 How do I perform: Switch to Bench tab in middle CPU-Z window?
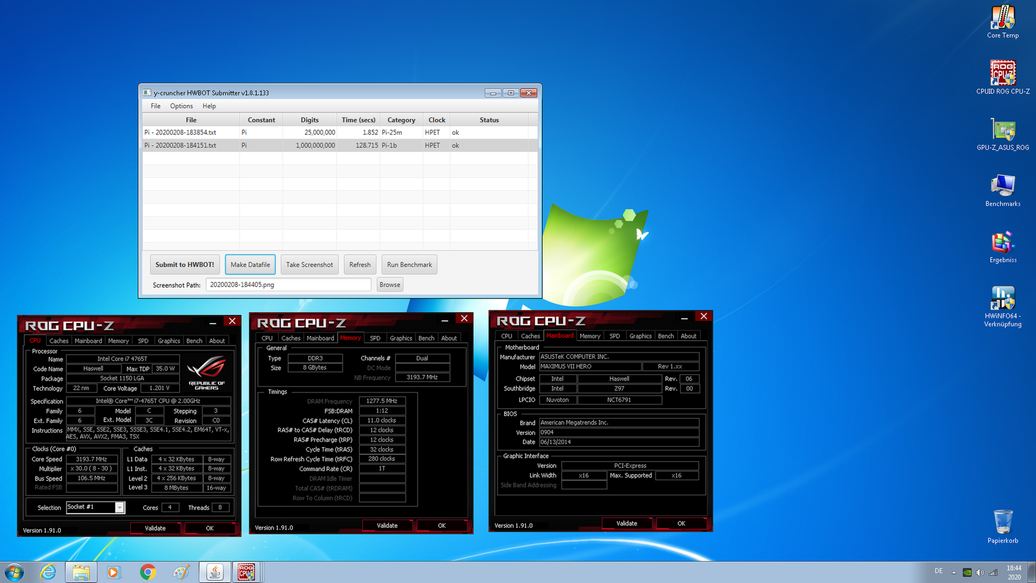[x=426, y=338]
